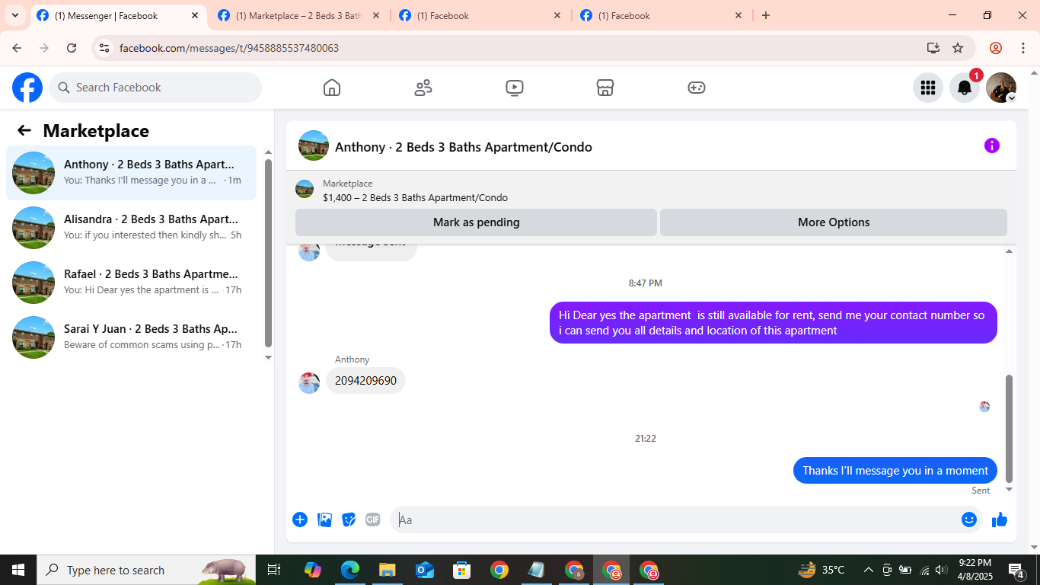Screen dimensions: 1040x585
Task: Open the account profile picture menu
Action: [1001, 88]
